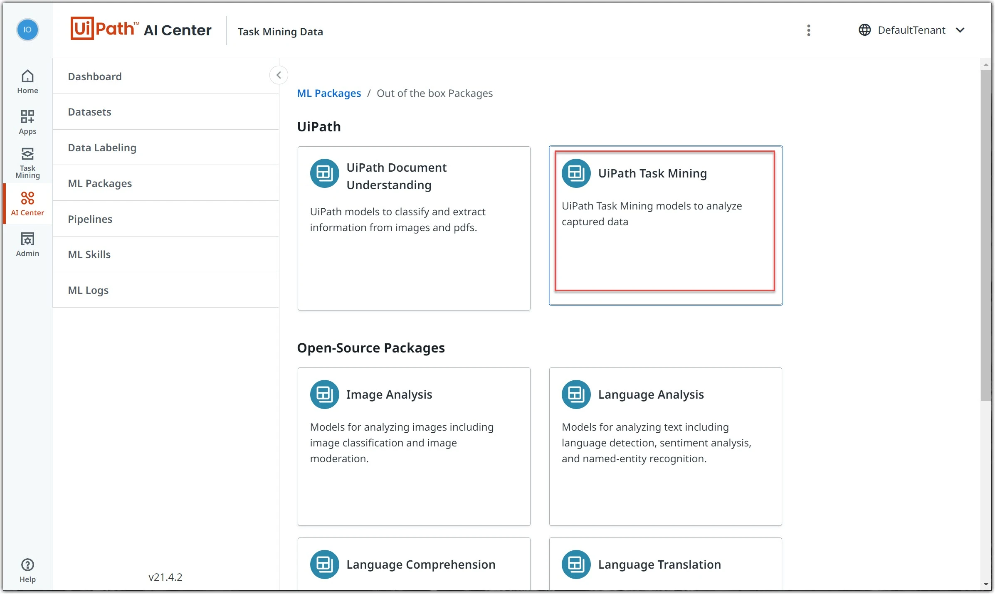Click the Language Analysis card description text

[656, 443]
